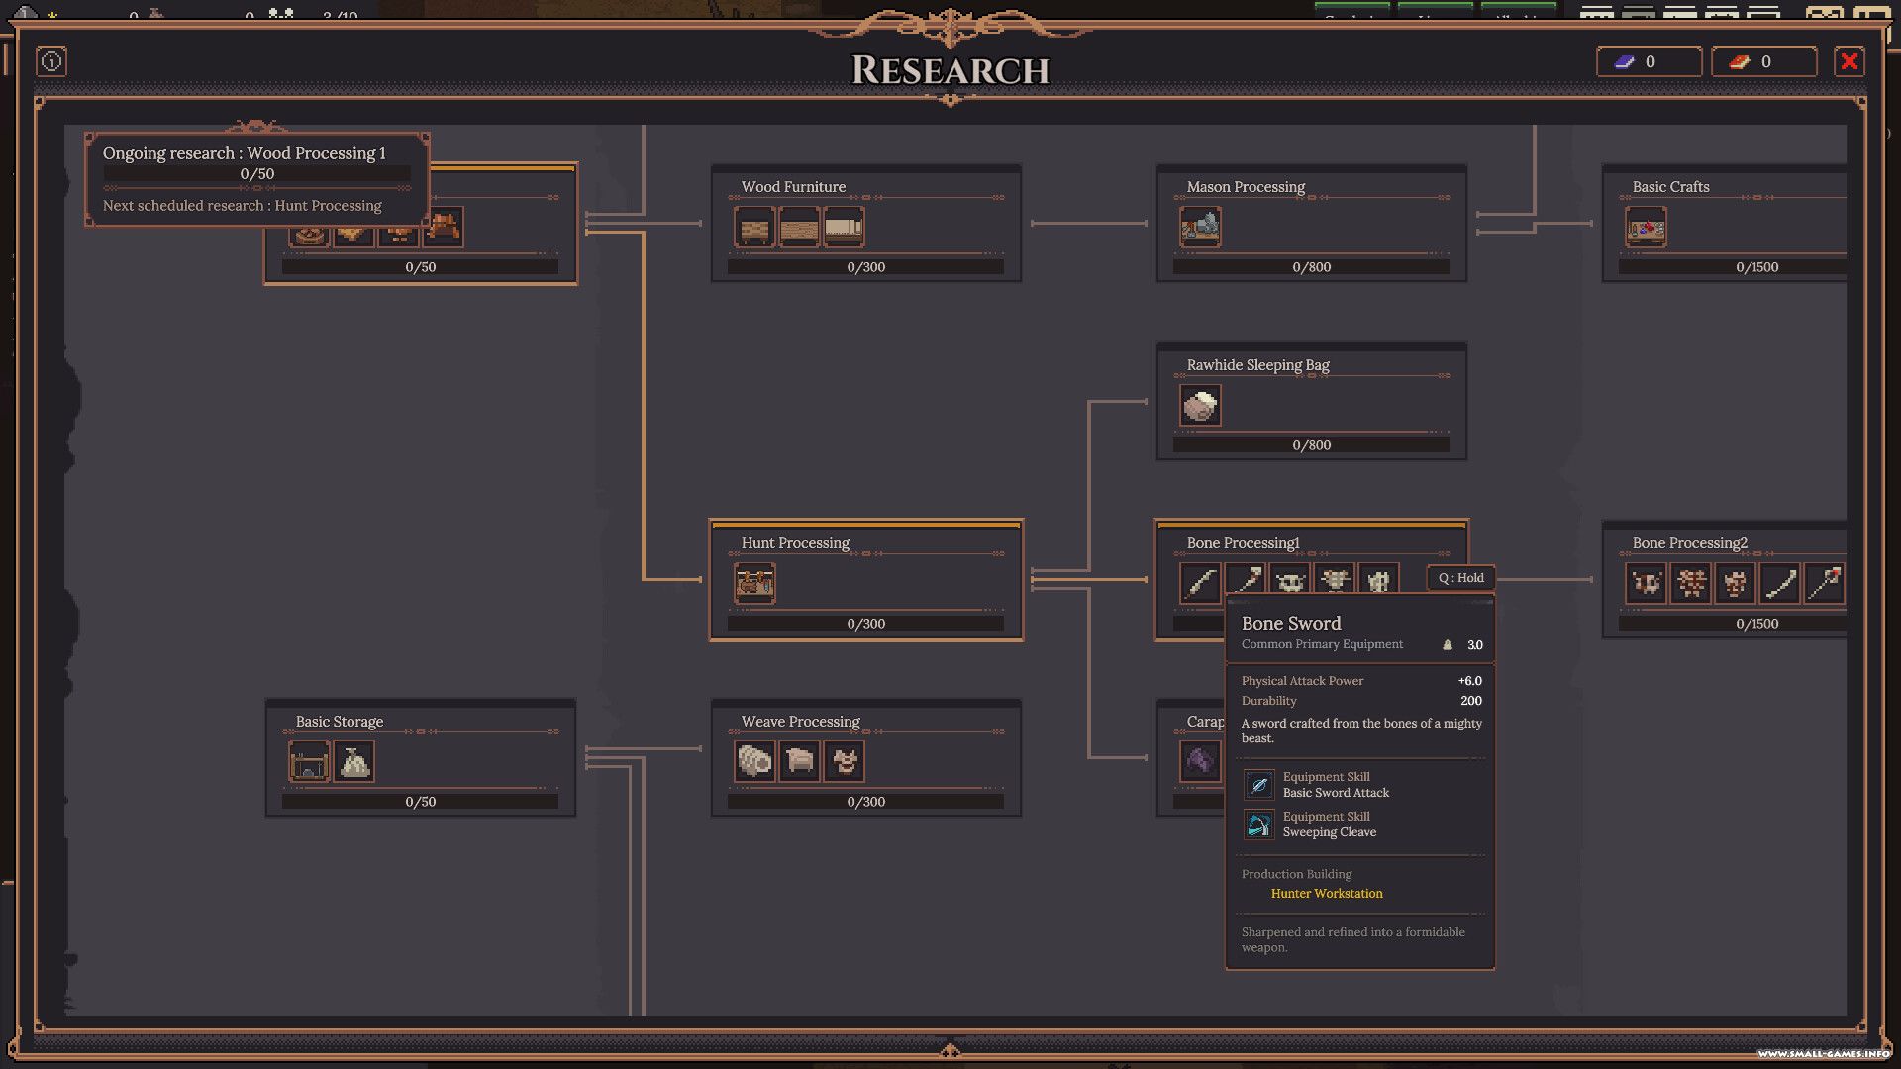Viewport: 1901px width, 1069px height.
Task: Select the Weave Processing research node title
Action: click(800, 722)
